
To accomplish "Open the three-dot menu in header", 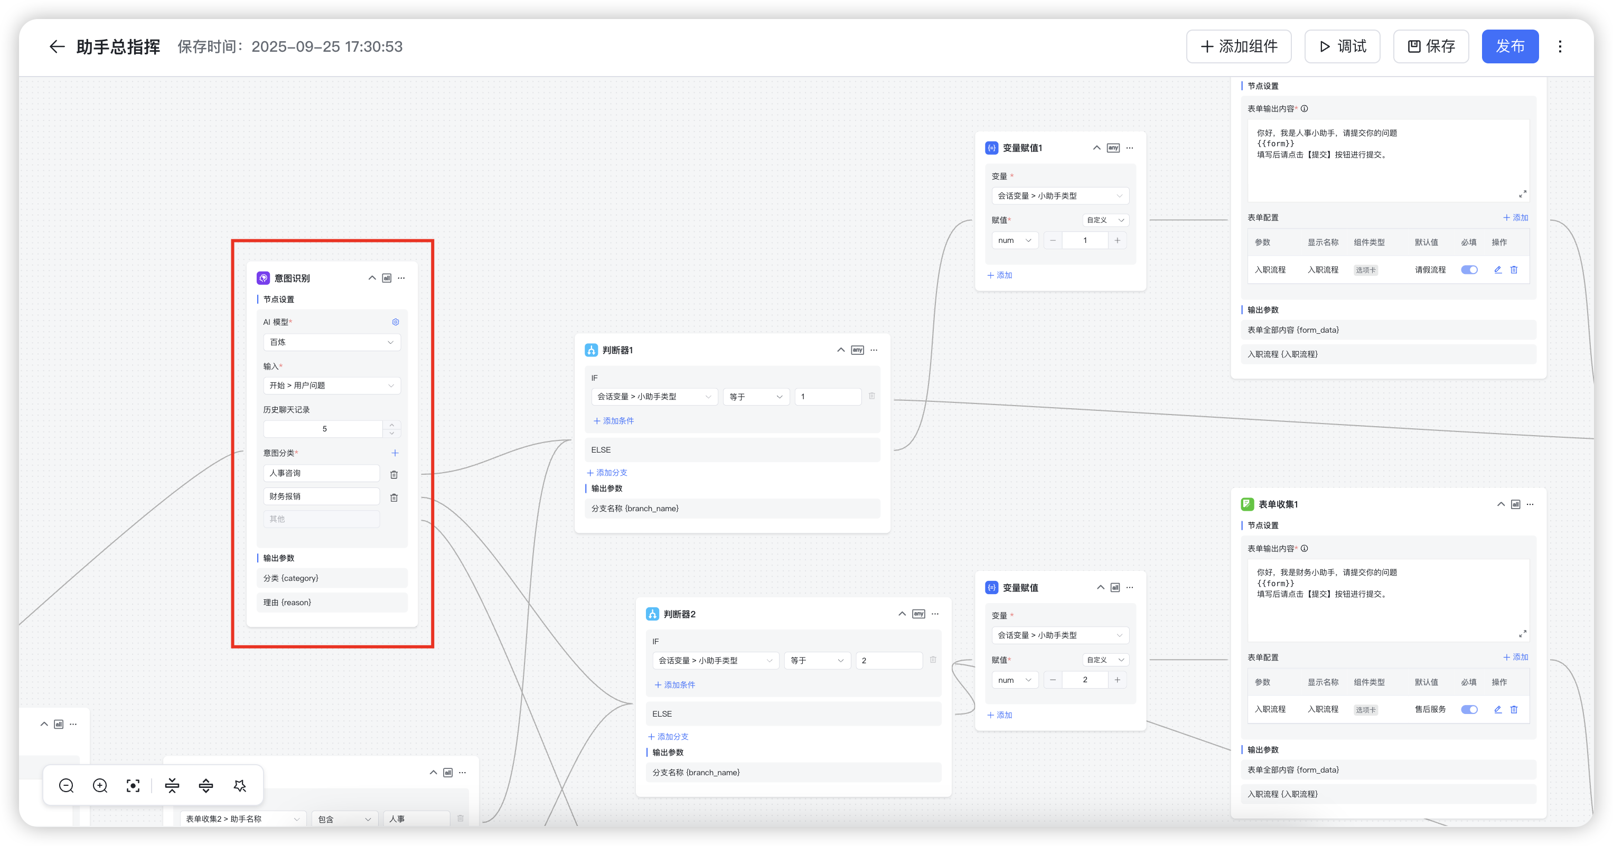I will click(1560, 46).
